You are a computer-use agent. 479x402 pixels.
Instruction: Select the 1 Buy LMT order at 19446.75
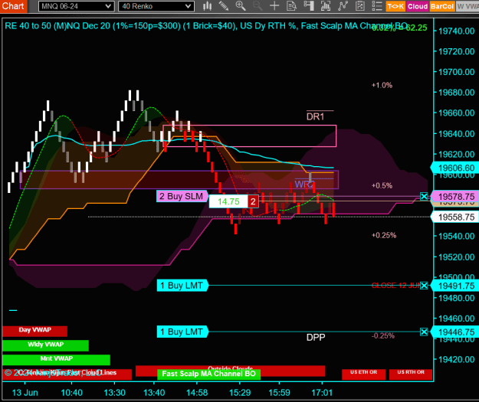[x=182, y=332]
